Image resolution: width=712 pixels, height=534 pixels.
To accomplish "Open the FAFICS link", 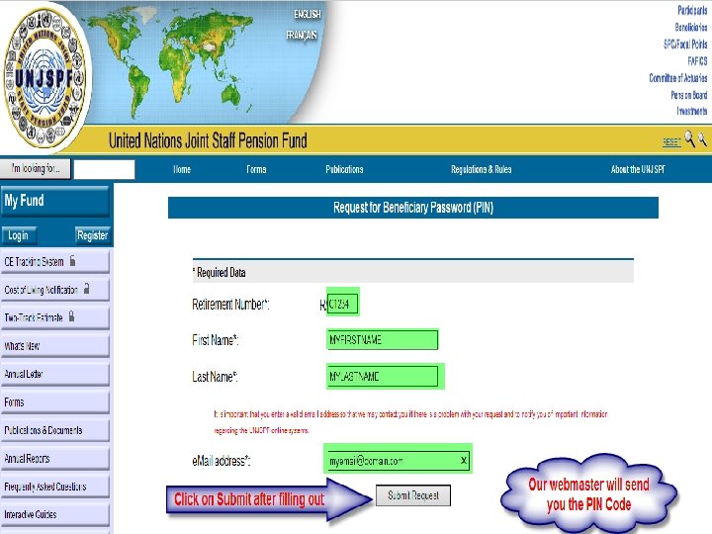I will [x=697, y=61].
